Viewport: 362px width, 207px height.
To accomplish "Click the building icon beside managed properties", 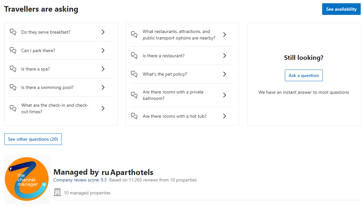I will click(57, 192).
